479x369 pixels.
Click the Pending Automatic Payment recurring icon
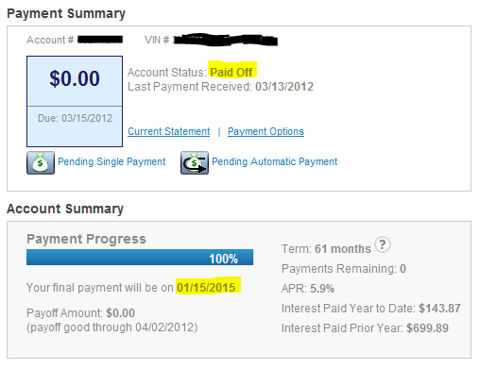point(195,162)
